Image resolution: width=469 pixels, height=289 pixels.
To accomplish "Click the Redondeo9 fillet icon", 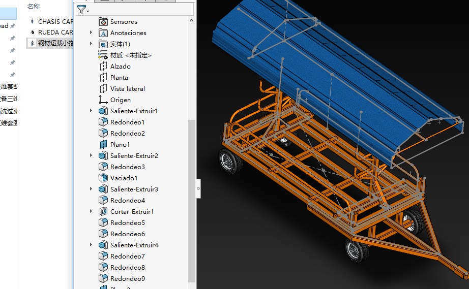I will tap(103, 278).
